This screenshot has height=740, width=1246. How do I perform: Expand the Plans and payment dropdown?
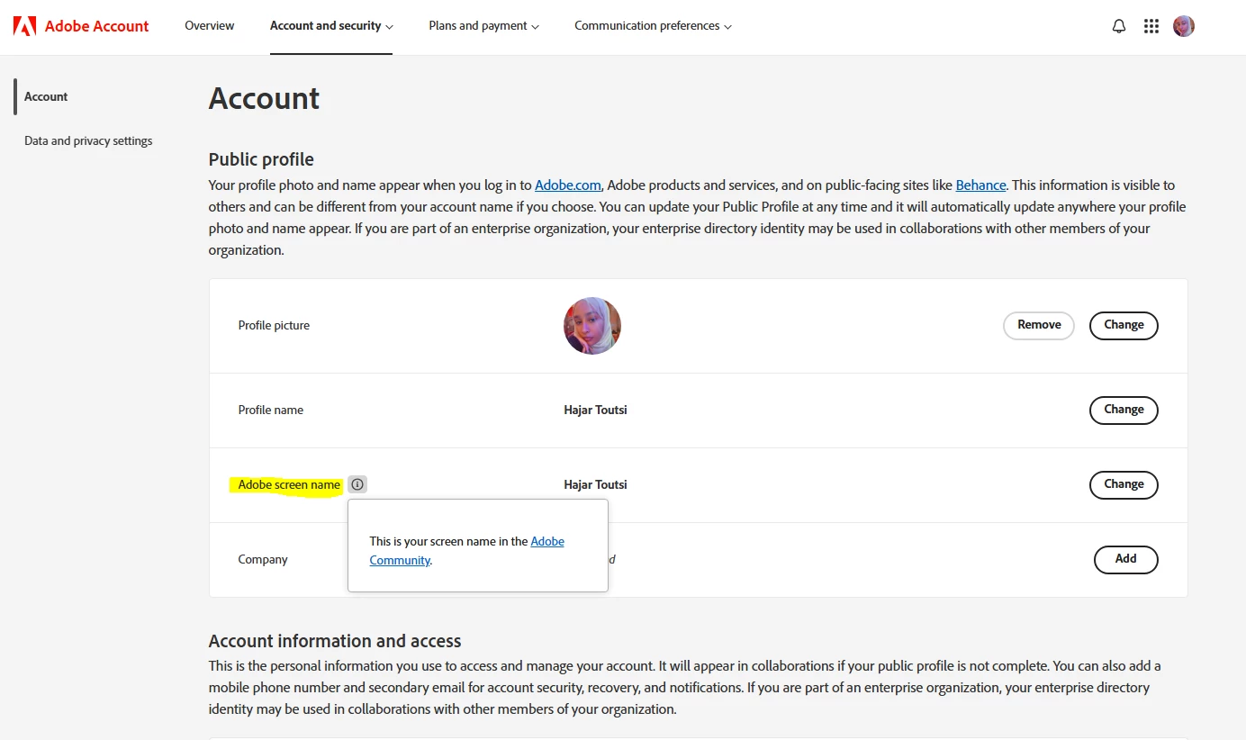click(484, 26)
